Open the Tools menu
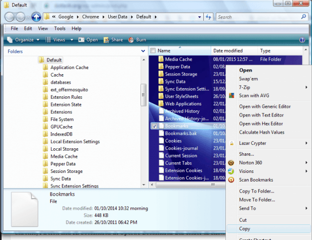The height and width of the screenshot is (240, 312). [60, 29]
